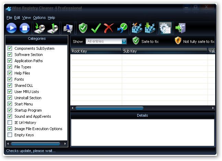
Task: Click the restore registry disk icon with up arrow
Action: pos(52,28)
